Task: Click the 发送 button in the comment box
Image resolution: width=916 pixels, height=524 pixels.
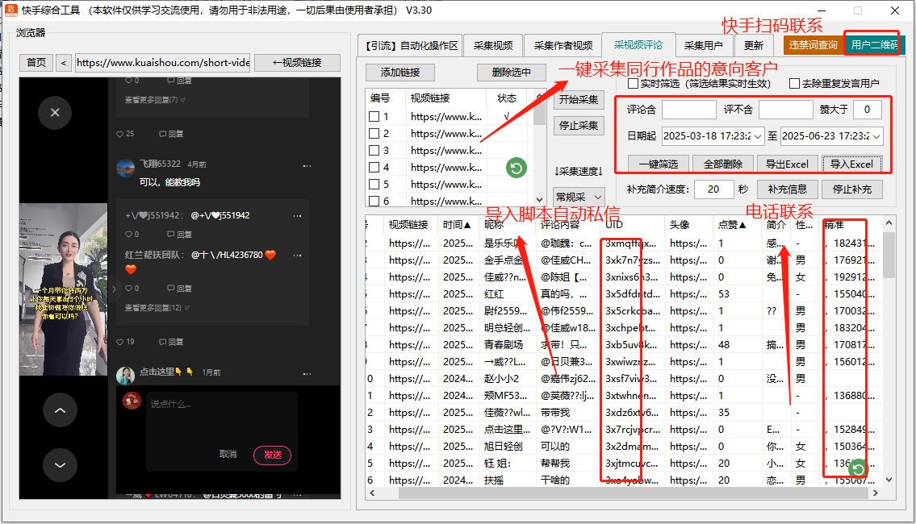Action: tap(273, 455)
